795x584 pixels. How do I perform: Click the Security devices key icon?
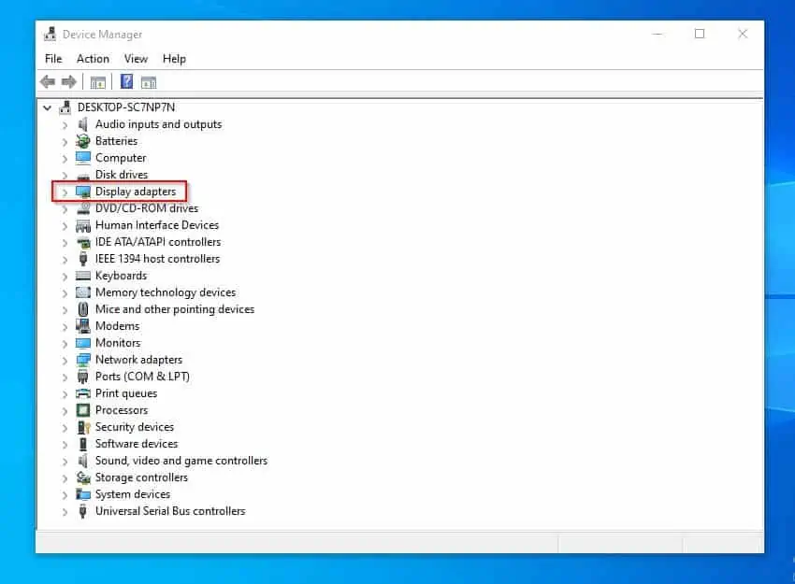[83, 427]
